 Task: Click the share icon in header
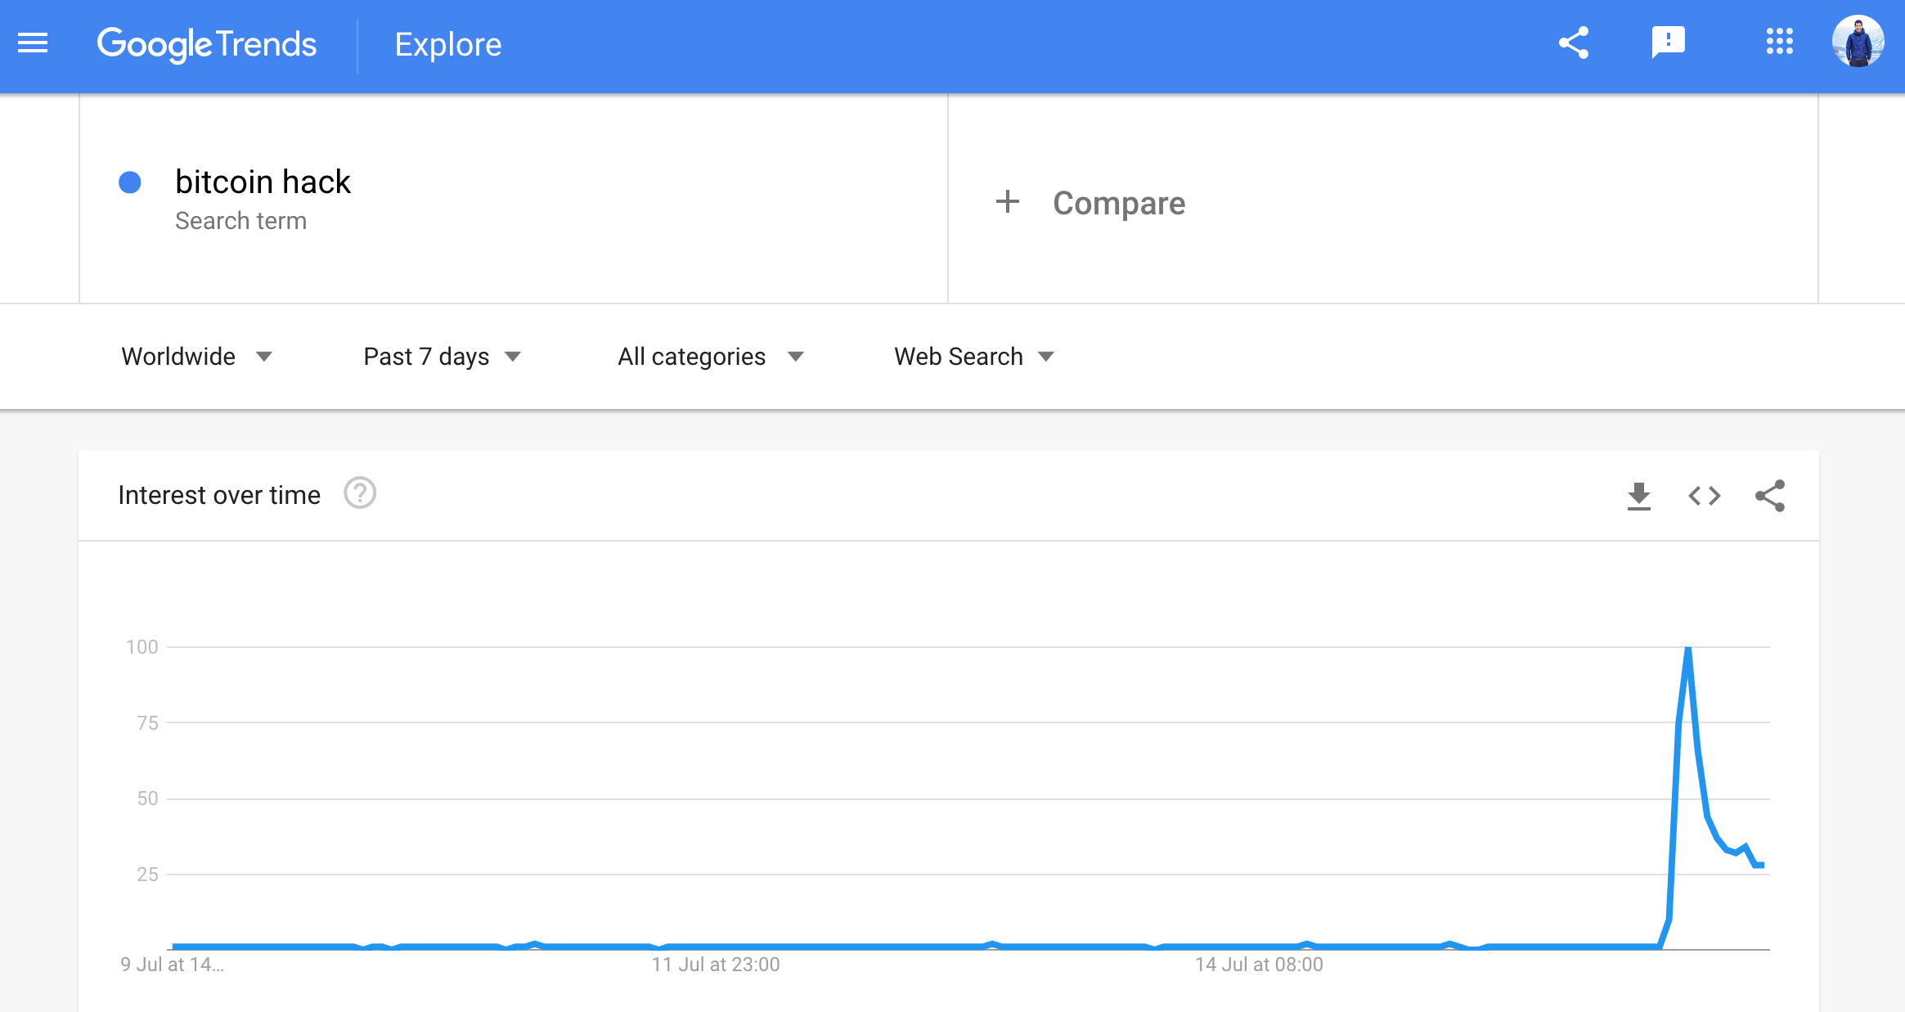(x=1573, y=43)
